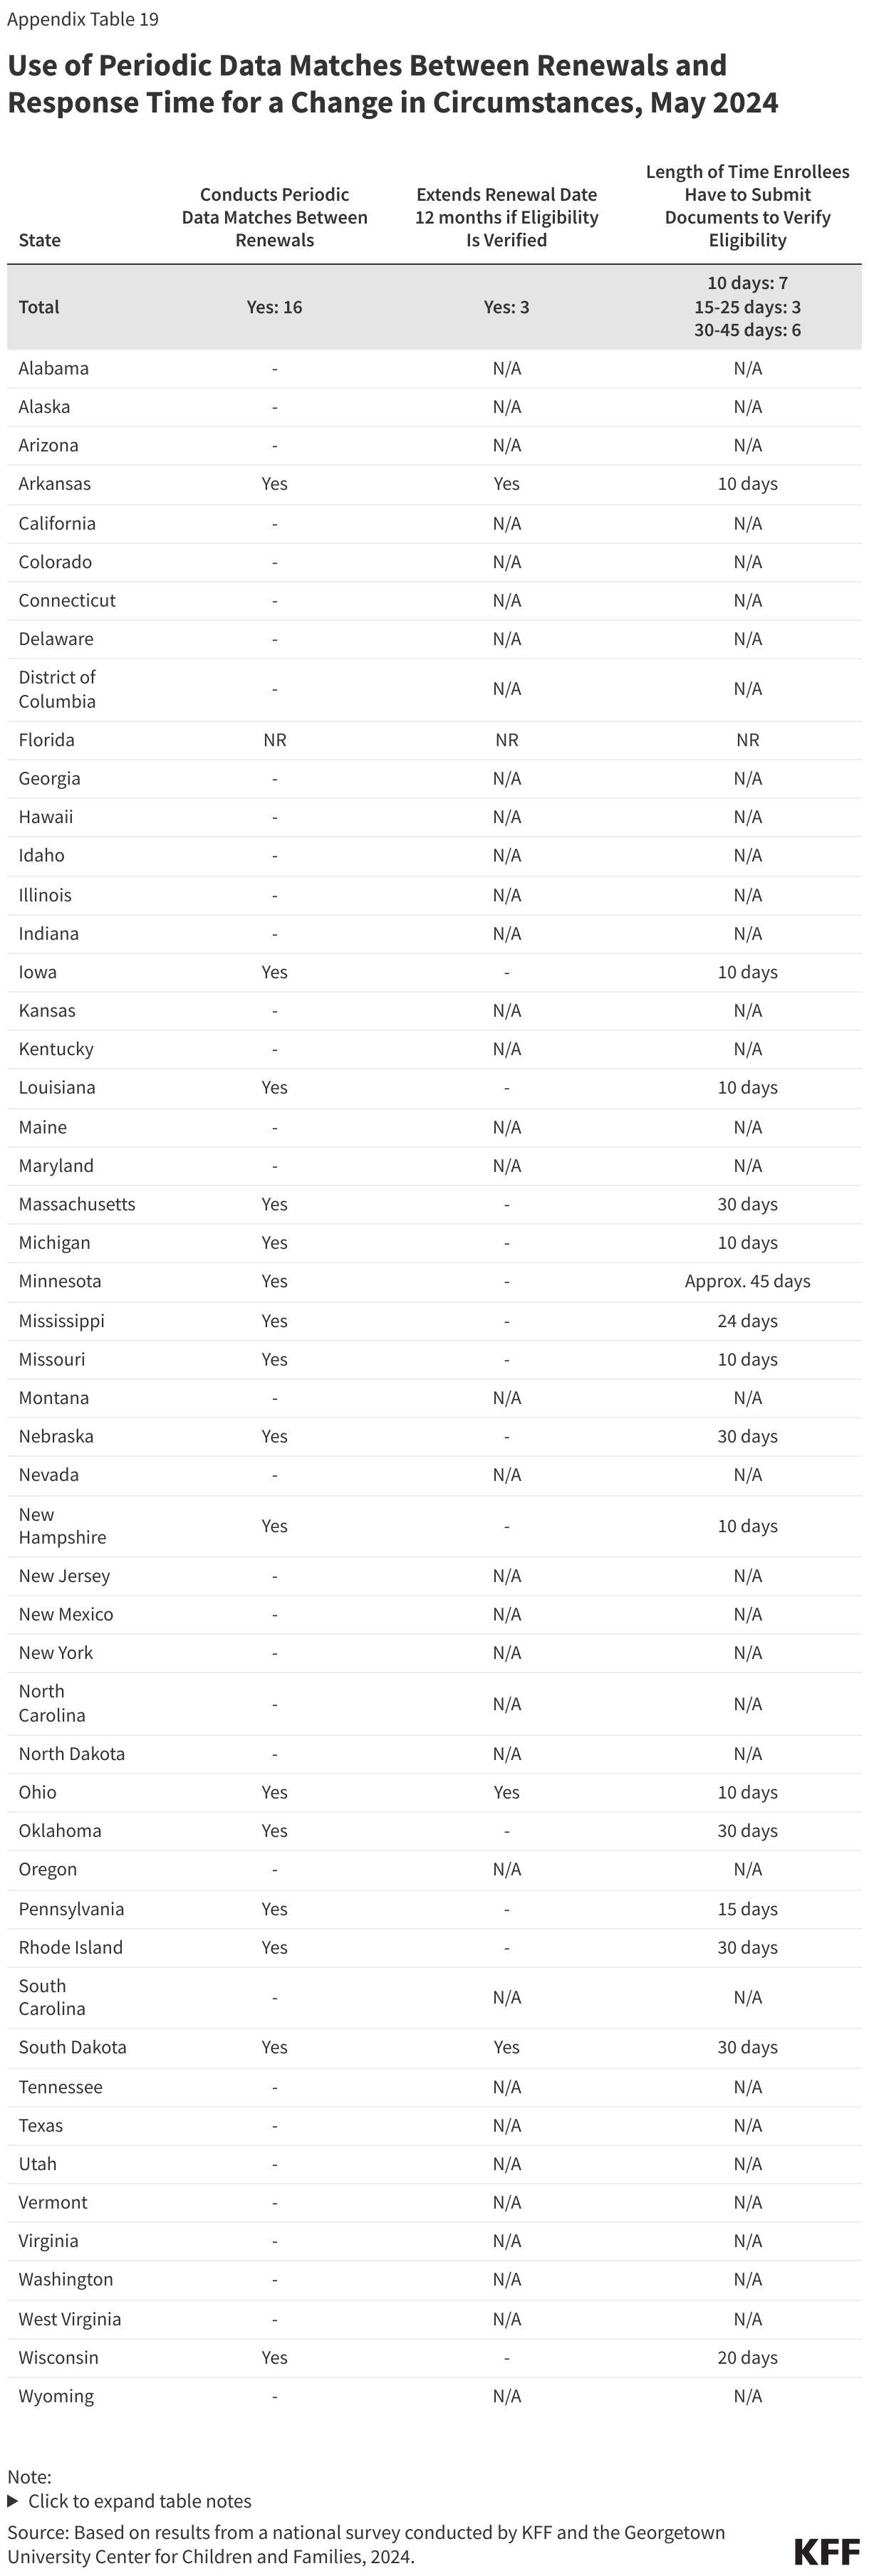
Task: Click the State column header
Action: [40, 240]
